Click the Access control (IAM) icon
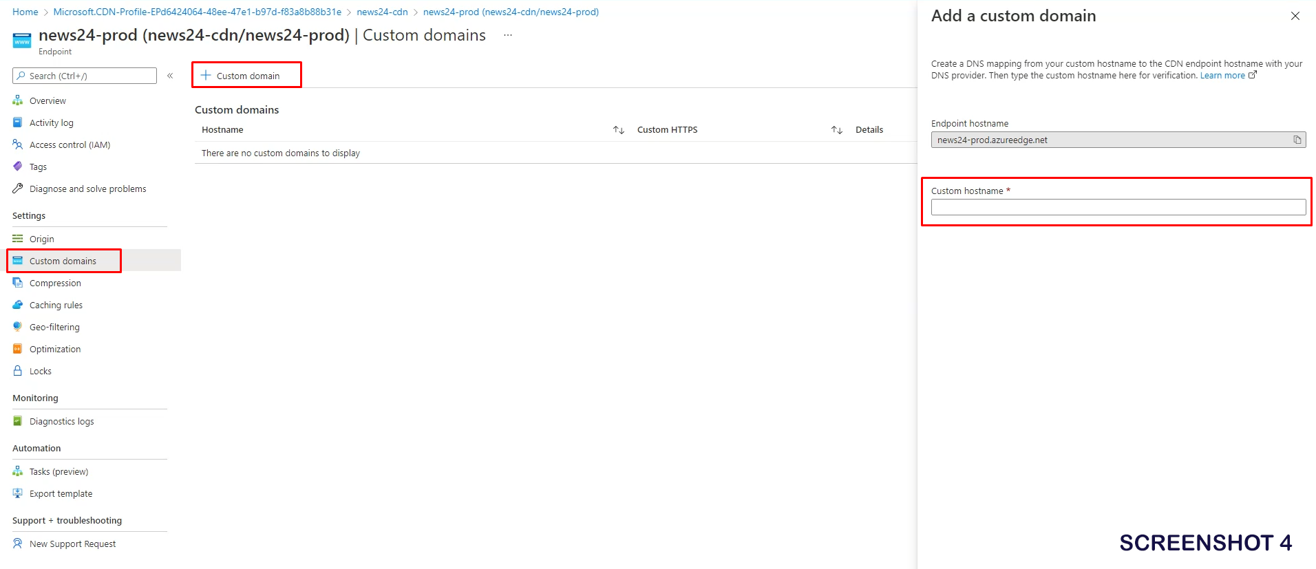This screenshot has width=1316, height=569. coord(18,144)
